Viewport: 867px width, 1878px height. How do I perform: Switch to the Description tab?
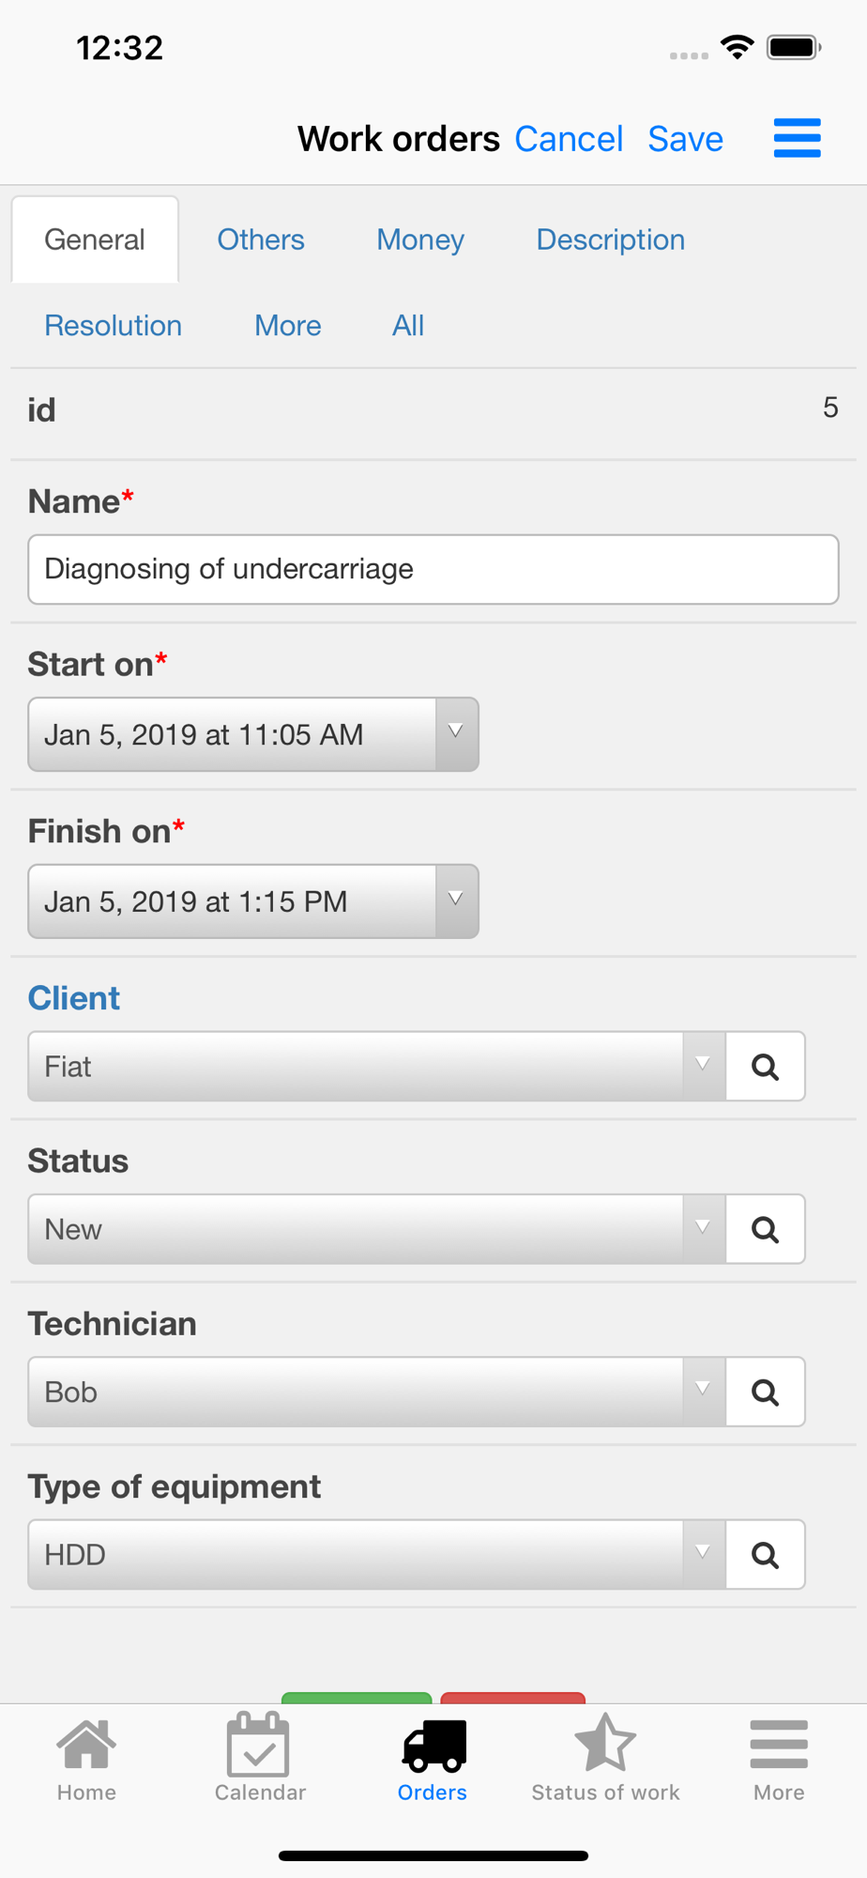pos(610,239)
